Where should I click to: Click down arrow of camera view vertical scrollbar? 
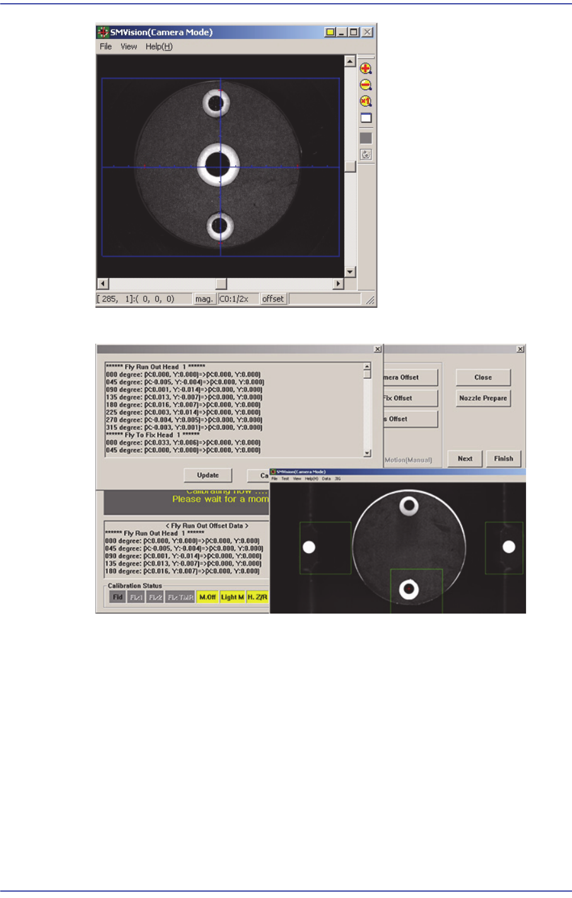[350, 272]
